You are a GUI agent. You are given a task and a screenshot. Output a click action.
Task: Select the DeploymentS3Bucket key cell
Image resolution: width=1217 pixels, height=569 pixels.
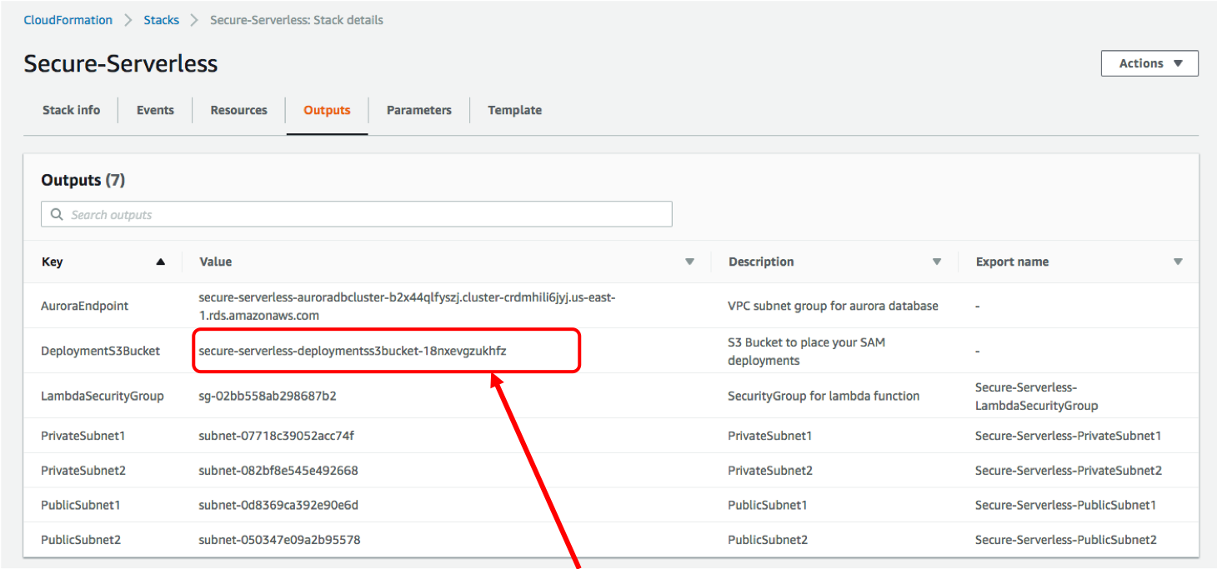click(100, 351)
